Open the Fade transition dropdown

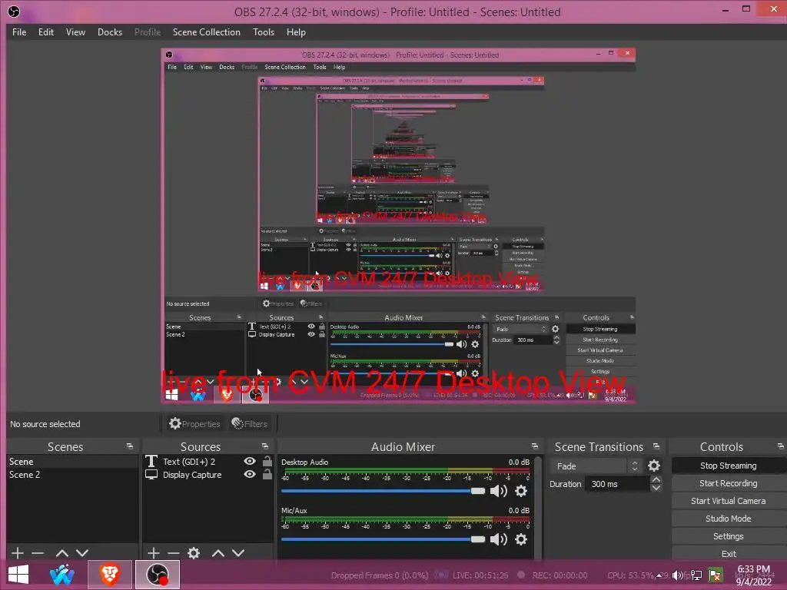[x=596, y=466]
